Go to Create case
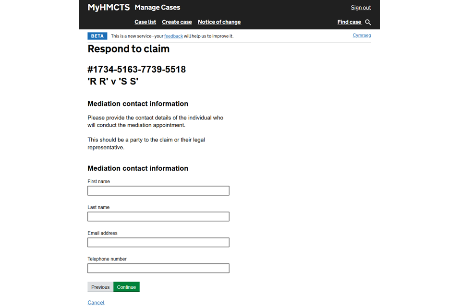The width and height of the screenshot is (461, 307). 177,22
